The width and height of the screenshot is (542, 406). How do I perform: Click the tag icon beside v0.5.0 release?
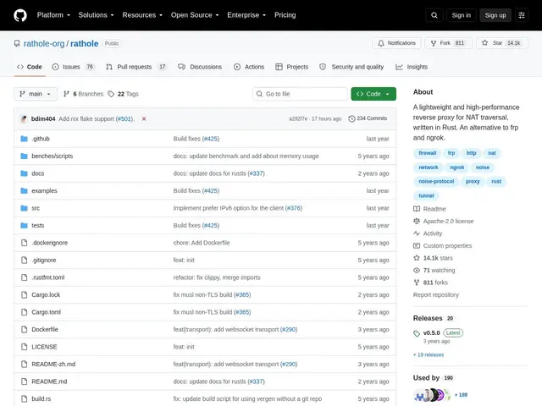point(417,333)
